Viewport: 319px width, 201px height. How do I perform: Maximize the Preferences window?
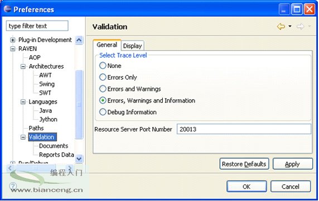297,9
